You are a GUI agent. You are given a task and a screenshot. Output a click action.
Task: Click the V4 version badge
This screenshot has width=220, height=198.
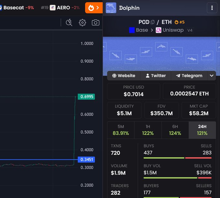(x=190, y=30)
